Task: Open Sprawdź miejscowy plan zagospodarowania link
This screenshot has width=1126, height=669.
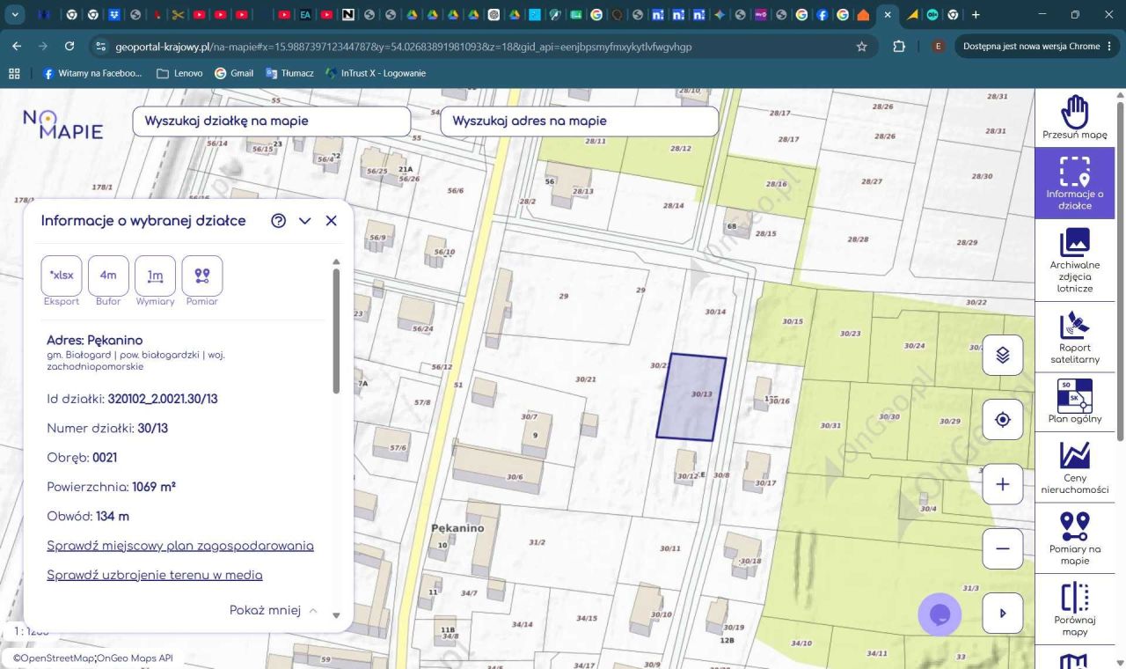Action: tap(180, 546)
